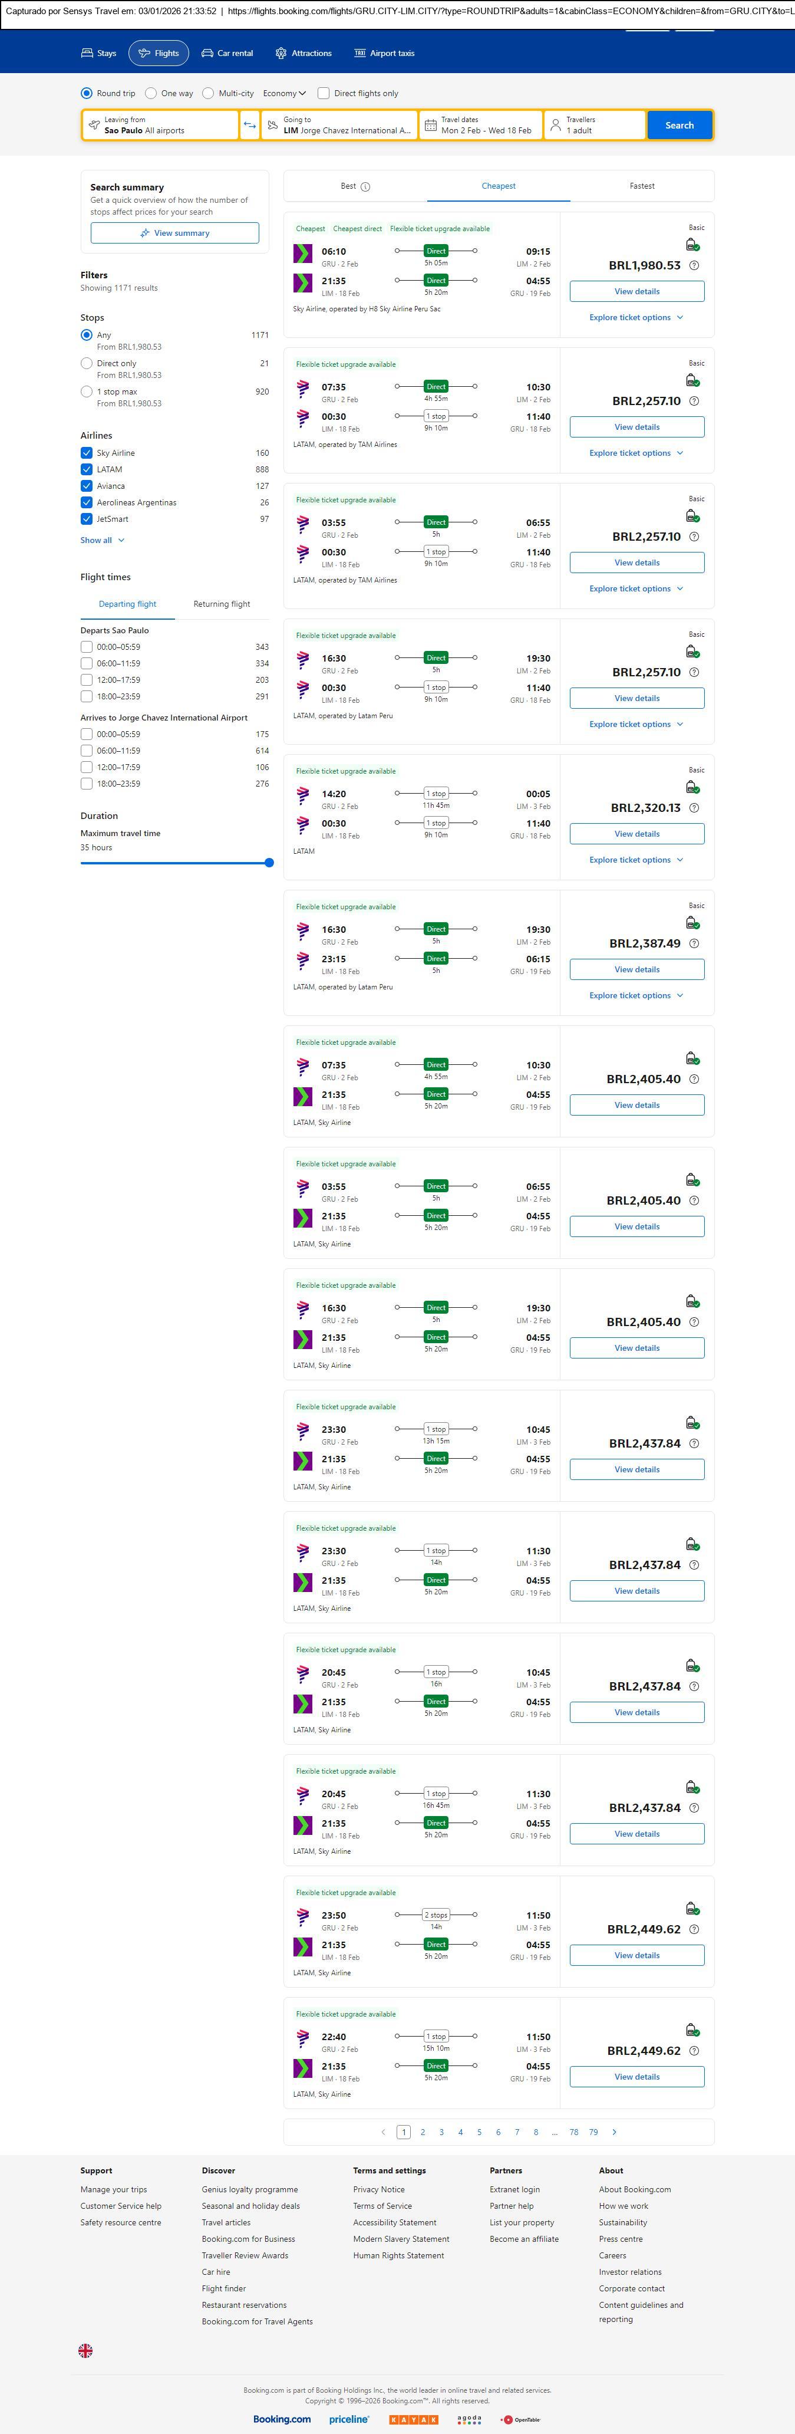Expand Explore ticket options for the BRL1,980.53 flight
Image resolution: width=795 pixels, height=2434 pixels.
pos(635,317)
